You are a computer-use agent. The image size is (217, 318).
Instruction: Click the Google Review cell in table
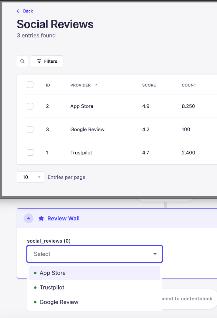point(88,130)
